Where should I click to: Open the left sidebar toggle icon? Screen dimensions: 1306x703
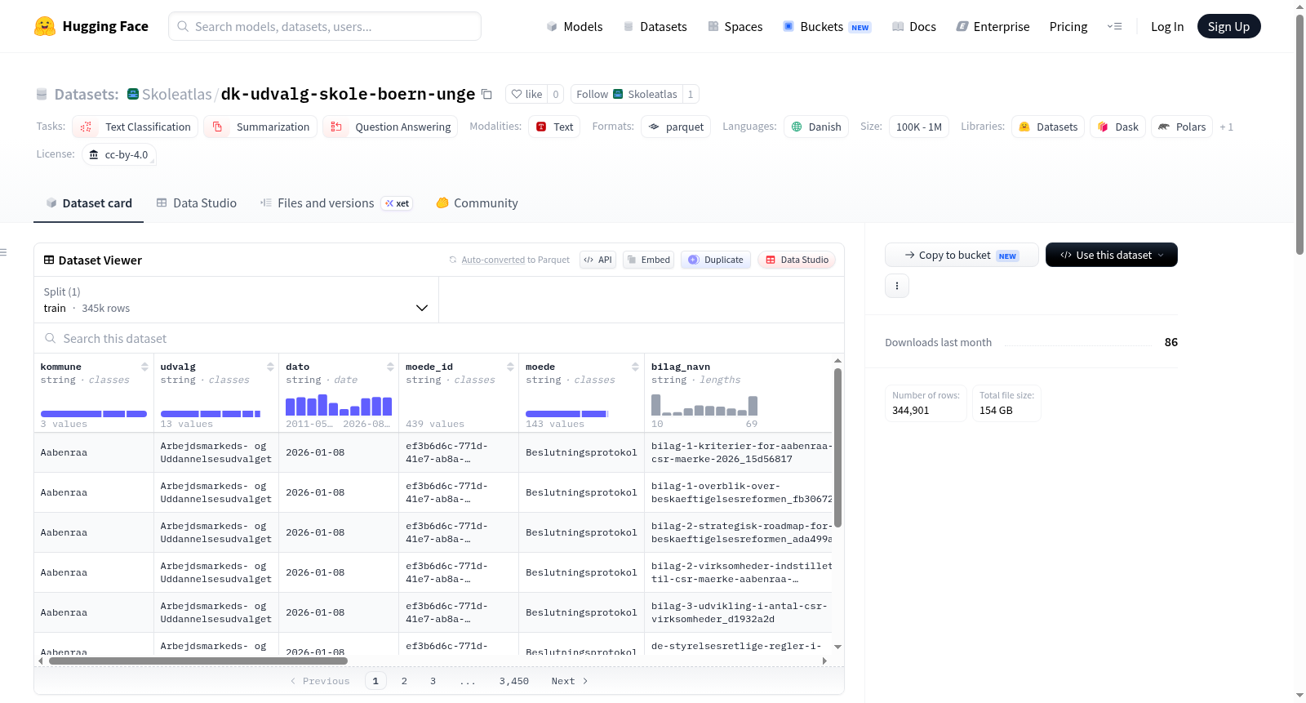pyautogui.click(x=4, y=252)
